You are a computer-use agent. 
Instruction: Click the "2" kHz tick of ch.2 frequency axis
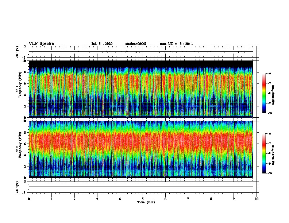click(x=25, y=167)
